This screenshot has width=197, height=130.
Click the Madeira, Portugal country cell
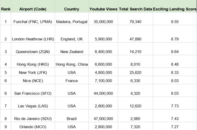72,22
